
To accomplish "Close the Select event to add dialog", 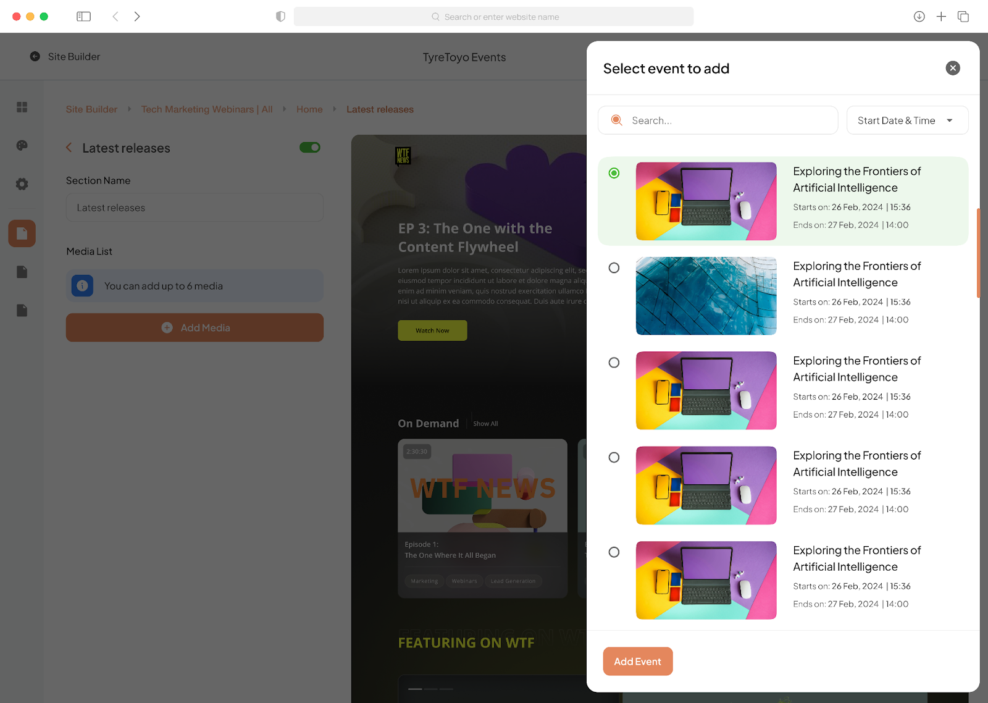I will tap(953, 68).
